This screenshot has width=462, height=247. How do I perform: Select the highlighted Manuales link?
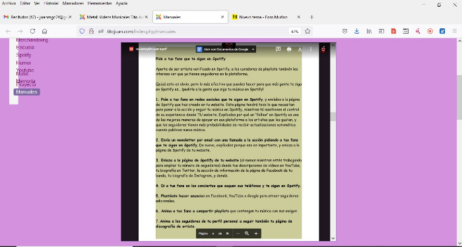[26, 92]
